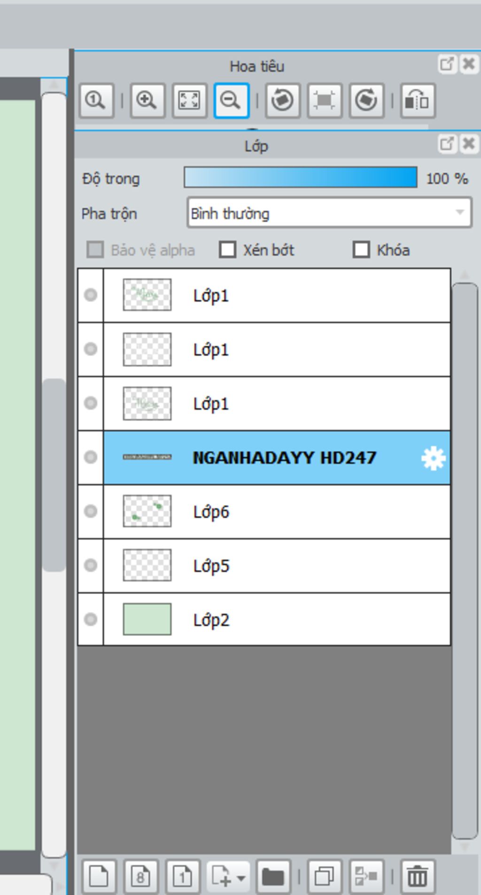This screenshot has width=481, height=895.
Task: Click the Lớp2 green thumbnail
Action: click(x=147, y=619)
